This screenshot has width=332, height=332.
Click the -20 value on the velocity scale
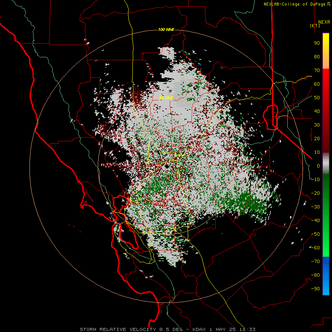[315, 193]
